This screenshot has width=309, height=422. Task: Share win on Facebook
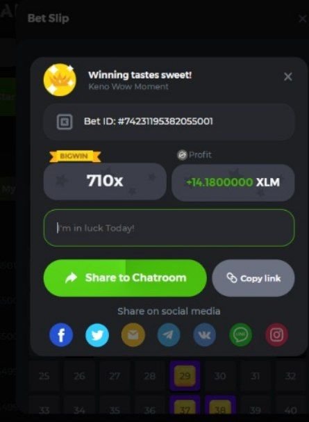[61, 335]
